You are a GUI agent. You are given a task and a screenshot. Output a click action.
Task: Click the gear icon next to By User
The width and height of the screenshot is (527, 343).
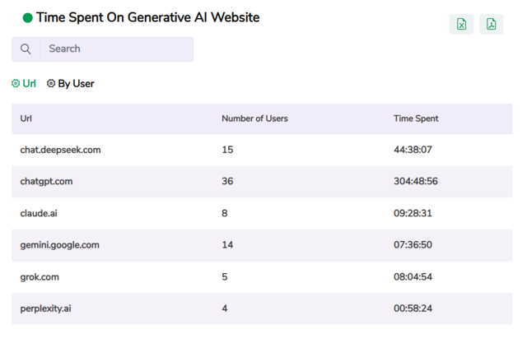(x=51, y=84)
